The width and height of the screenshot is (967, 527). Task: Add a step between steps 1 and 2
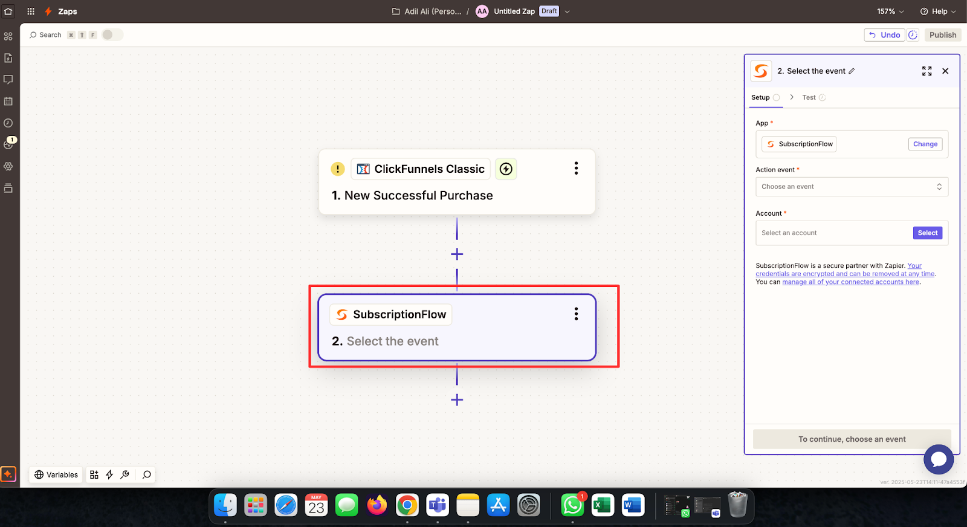pyautogui.click(x=457, y=254)
